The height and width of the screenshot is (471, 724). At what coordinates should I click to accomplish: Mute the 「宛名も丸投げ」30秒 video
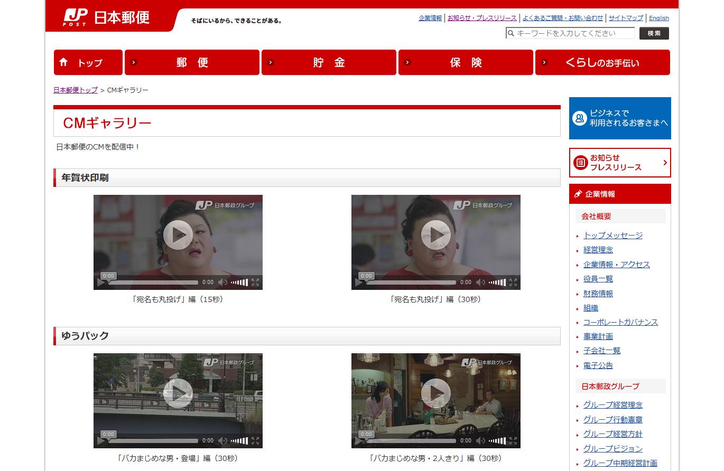(480, 282)
